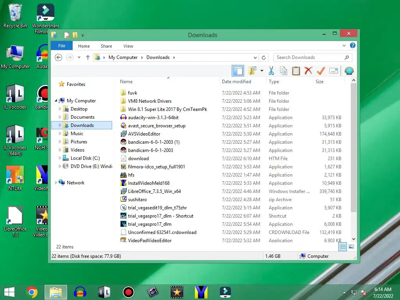
Task: Open the address bar history dropdown
Action: (255, 58)
